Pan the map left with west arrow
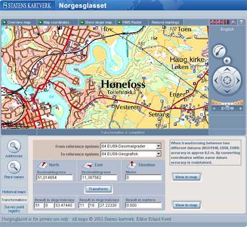This screenshot has height=227, width=247. pyautogui.click(x=216, y=80)
